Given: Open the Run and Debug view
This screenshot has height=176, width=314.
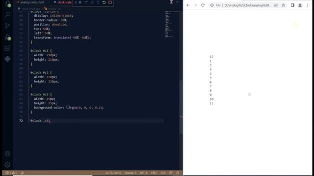Looking at the screenshot, I should (8, 37).
